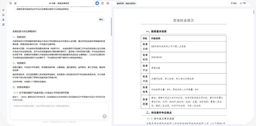Click subheading （一）关于被控侵权产品是否落入外观设计专利权保护范围
This screenshot has width=256, height=126.
[x=41, y=93]
